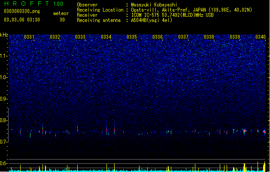
Task: Click the 0331 time marker
Action: pos(29,37)
